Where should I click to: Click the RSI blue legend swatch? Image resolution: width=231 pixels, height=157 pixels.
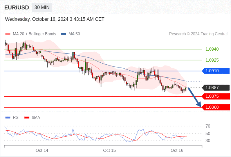click(x=8, y=118)
